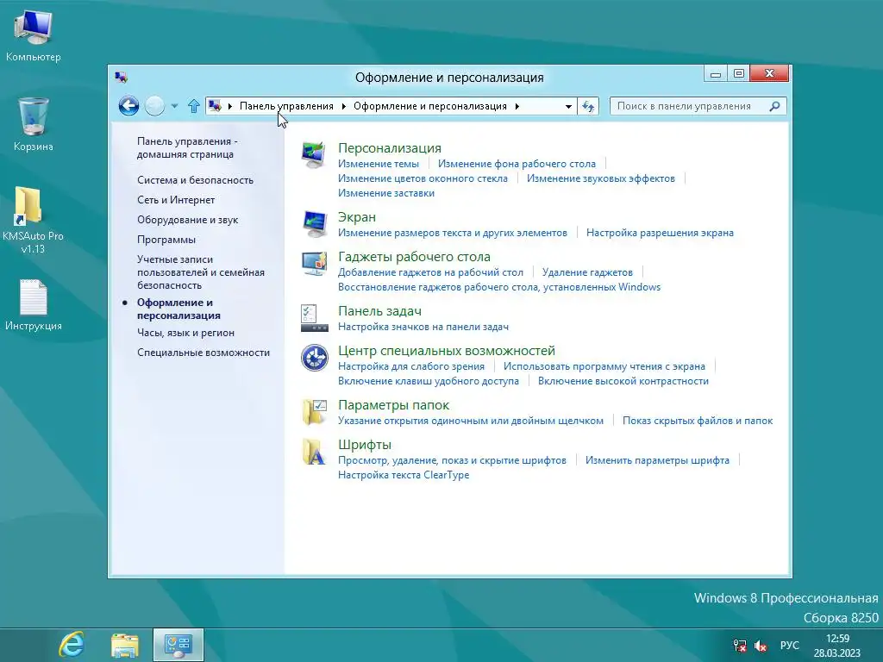Open the Персонализация category icon
883x662 pixels.
[314, 155]
